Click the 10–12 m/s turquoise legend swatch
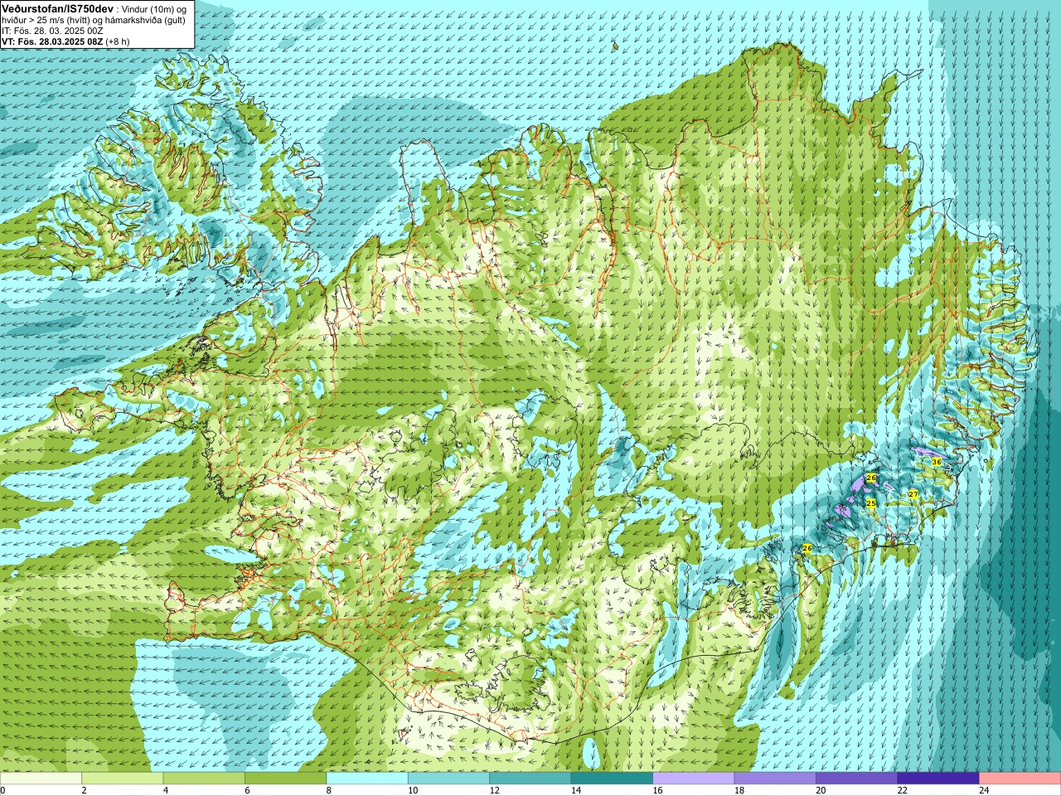This screenshot has height=796, width=1061. pos(448,779)
